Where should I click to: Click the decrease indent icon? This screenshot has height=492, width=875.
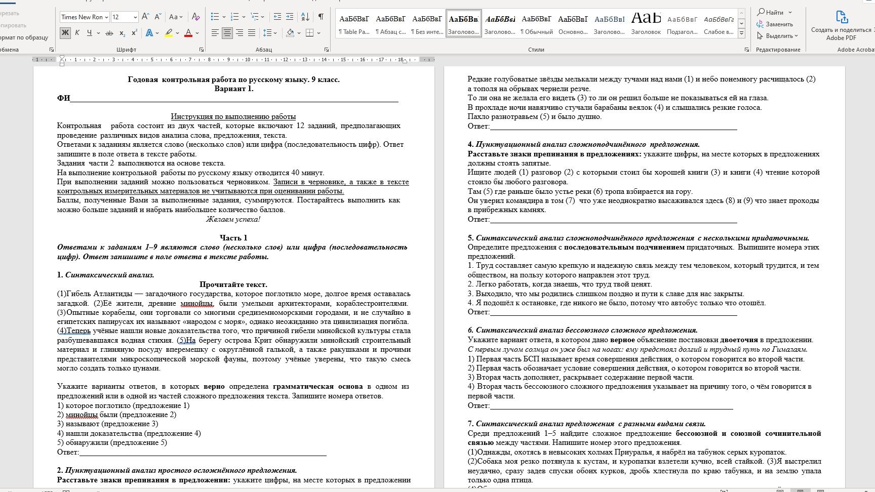(277, 17)
